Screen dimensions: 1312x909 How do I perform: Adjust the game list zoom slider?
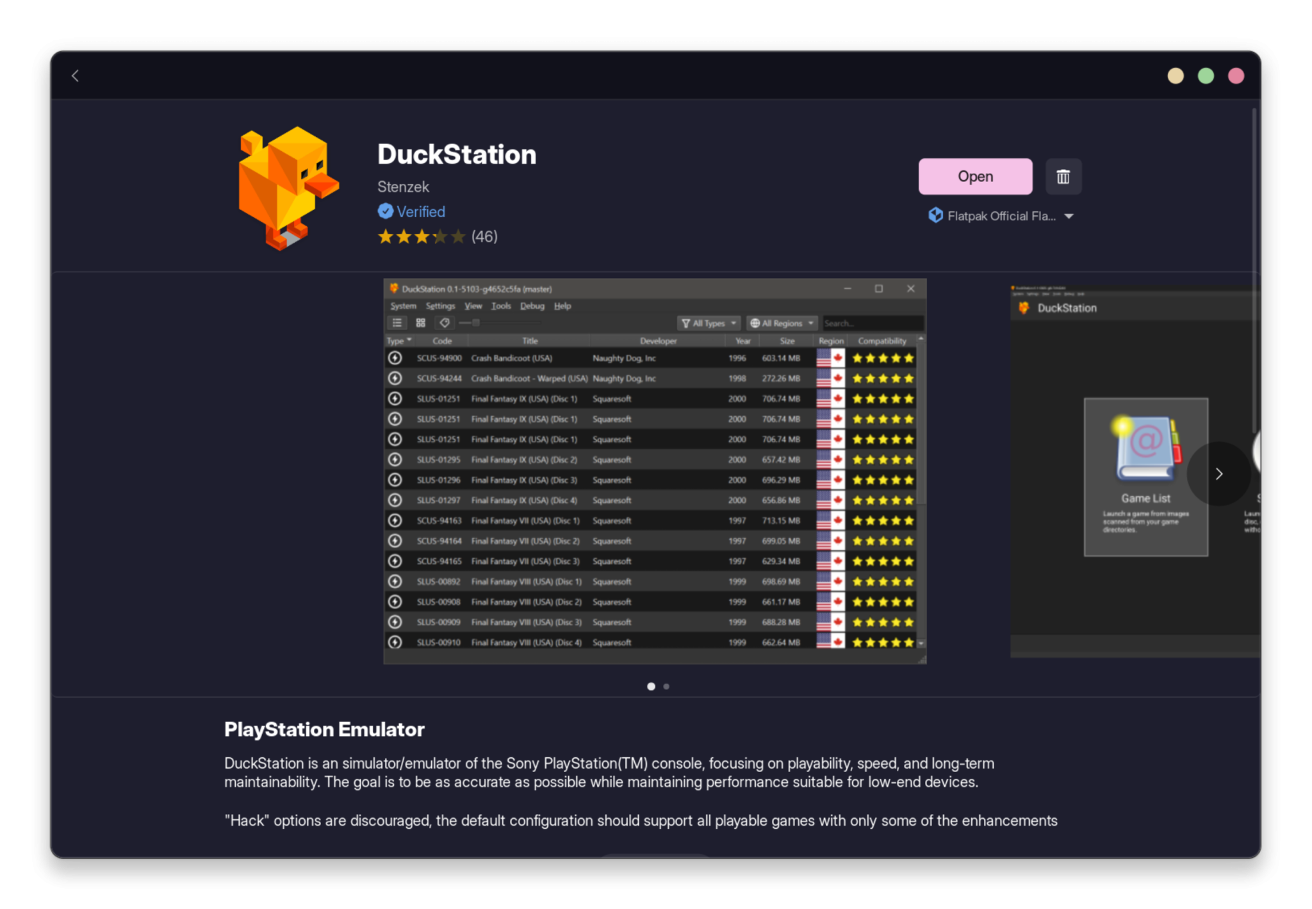[476, 323]
